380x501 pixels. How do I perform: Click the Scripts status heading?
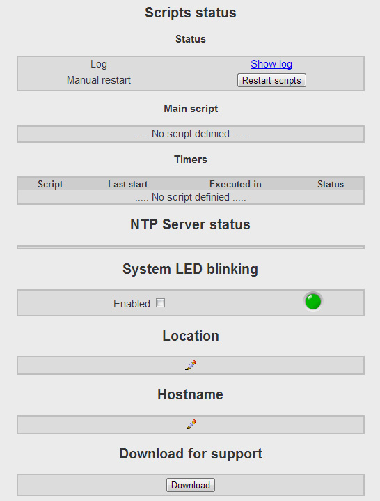tap(191, 13)
